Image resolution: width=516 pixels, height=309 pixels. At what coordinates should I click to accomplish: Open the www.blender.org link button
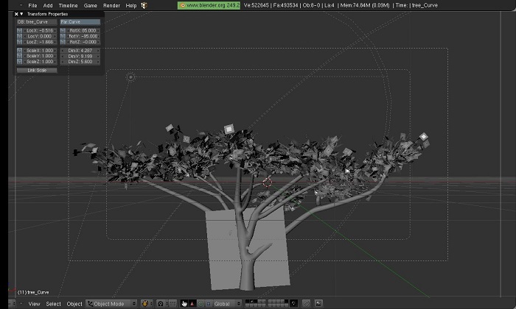[x=209, y=5]
